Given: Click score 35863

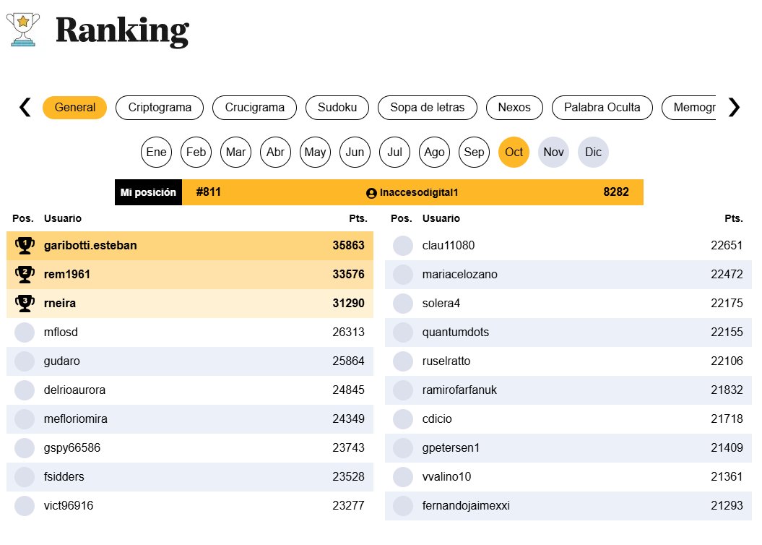Looking at the screenshot, I should [x=348, y=246].
